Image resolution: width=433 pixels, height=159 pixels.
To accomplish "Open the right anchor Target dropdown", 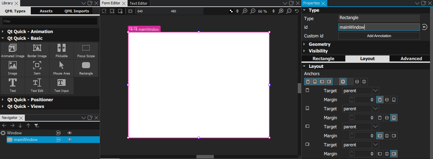I will [x=360, y=145].
